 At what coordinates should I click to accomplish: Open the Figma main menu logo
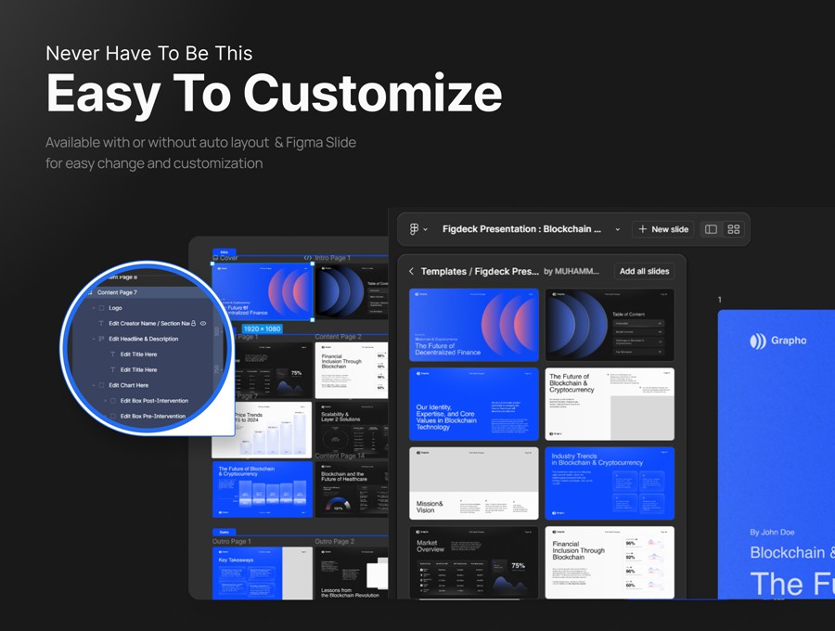(415, 229)
